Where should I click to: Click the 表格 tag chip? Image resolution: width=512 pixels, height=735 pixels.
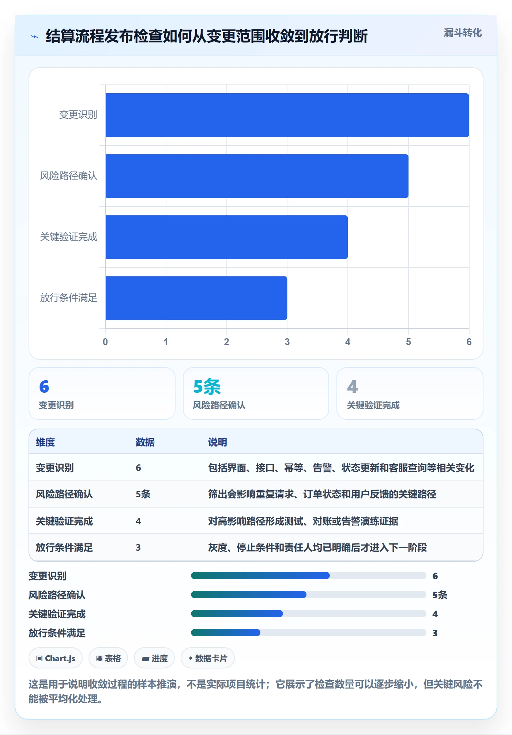point(108,658)
